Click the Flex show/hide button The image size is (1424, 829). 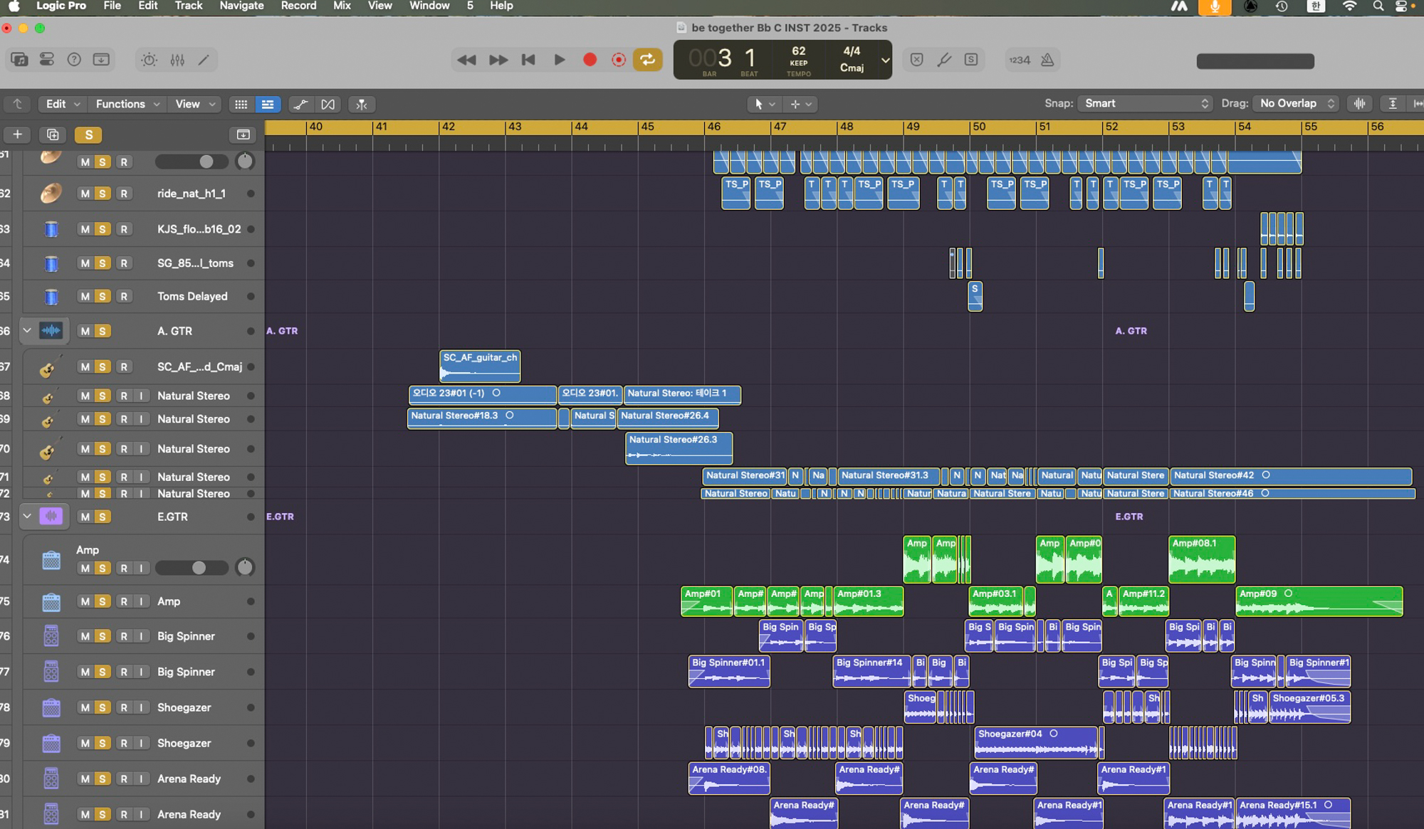point(328,105)
